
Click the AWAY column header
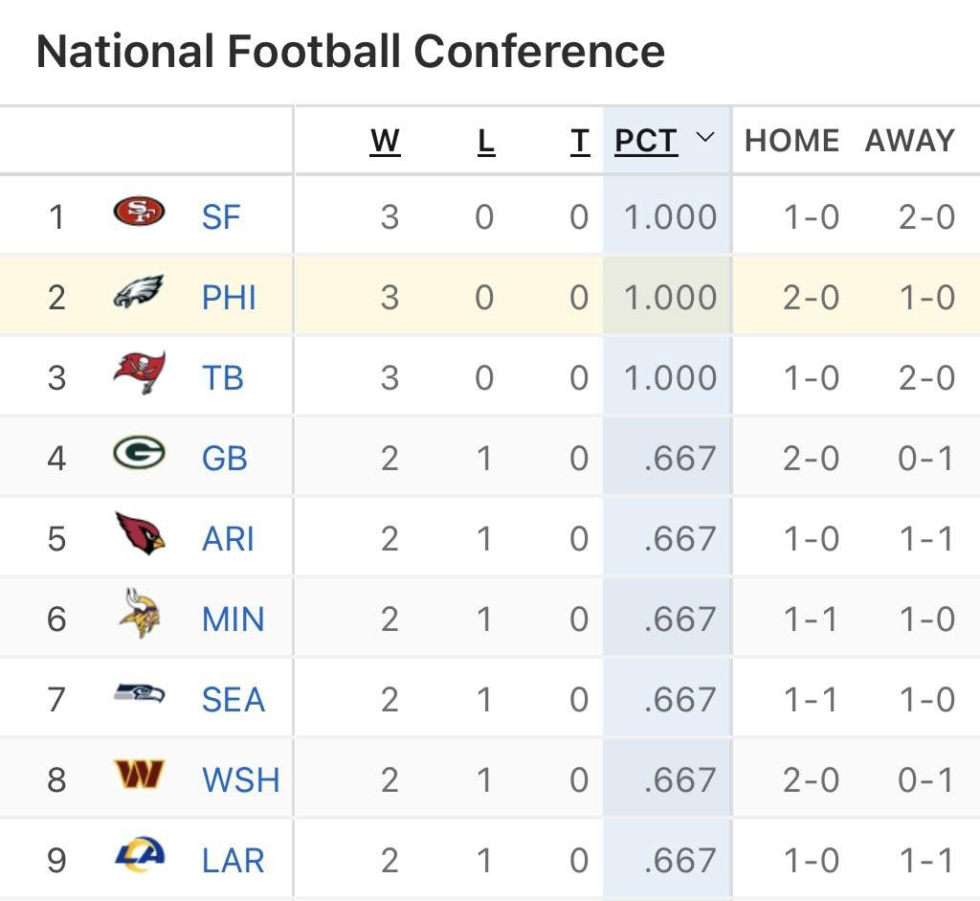(x=909, y=141)
